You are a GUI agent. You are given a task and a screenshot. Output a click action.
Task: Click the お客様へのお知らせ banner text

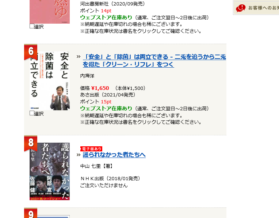(264, 8)
